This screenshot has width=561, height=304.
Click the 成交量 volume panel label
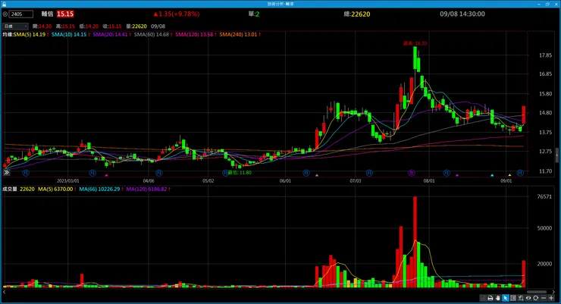coord(10,189)
